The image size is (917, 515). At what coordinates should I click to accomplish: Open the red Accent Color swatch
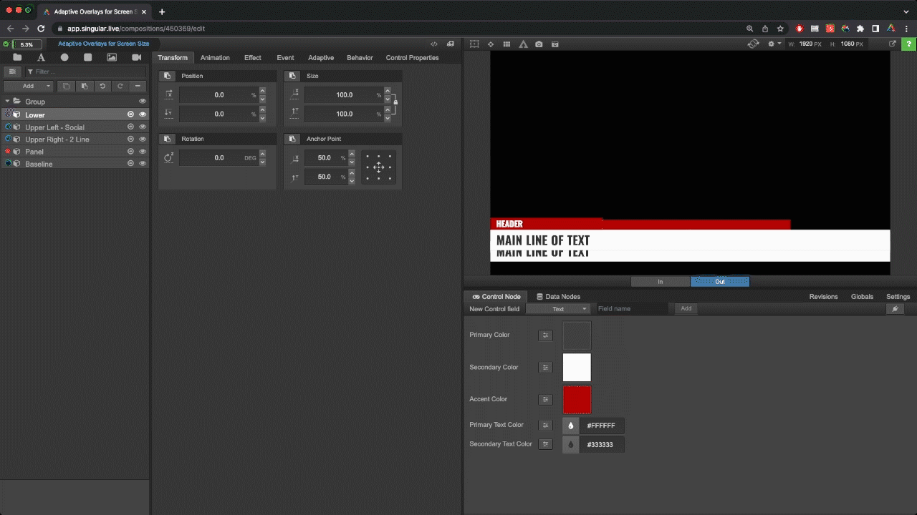(x=577, y=400)
